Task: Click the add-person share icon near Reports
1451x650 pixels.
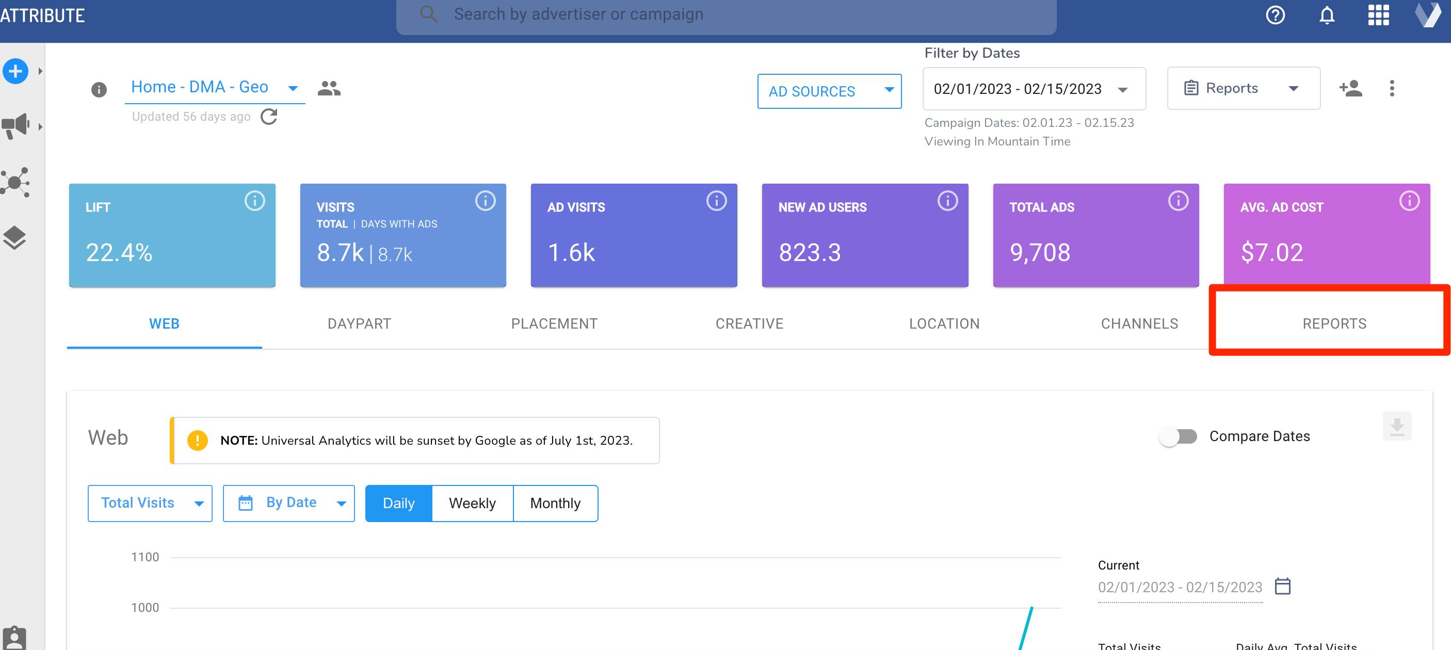Action: tap(1351, 88)
